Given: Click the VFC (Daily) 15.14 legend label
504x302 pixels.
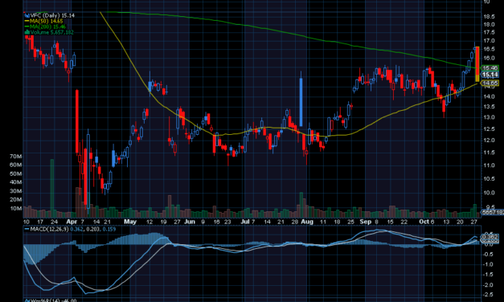Looking at the screenshot, I should point(52,15).
